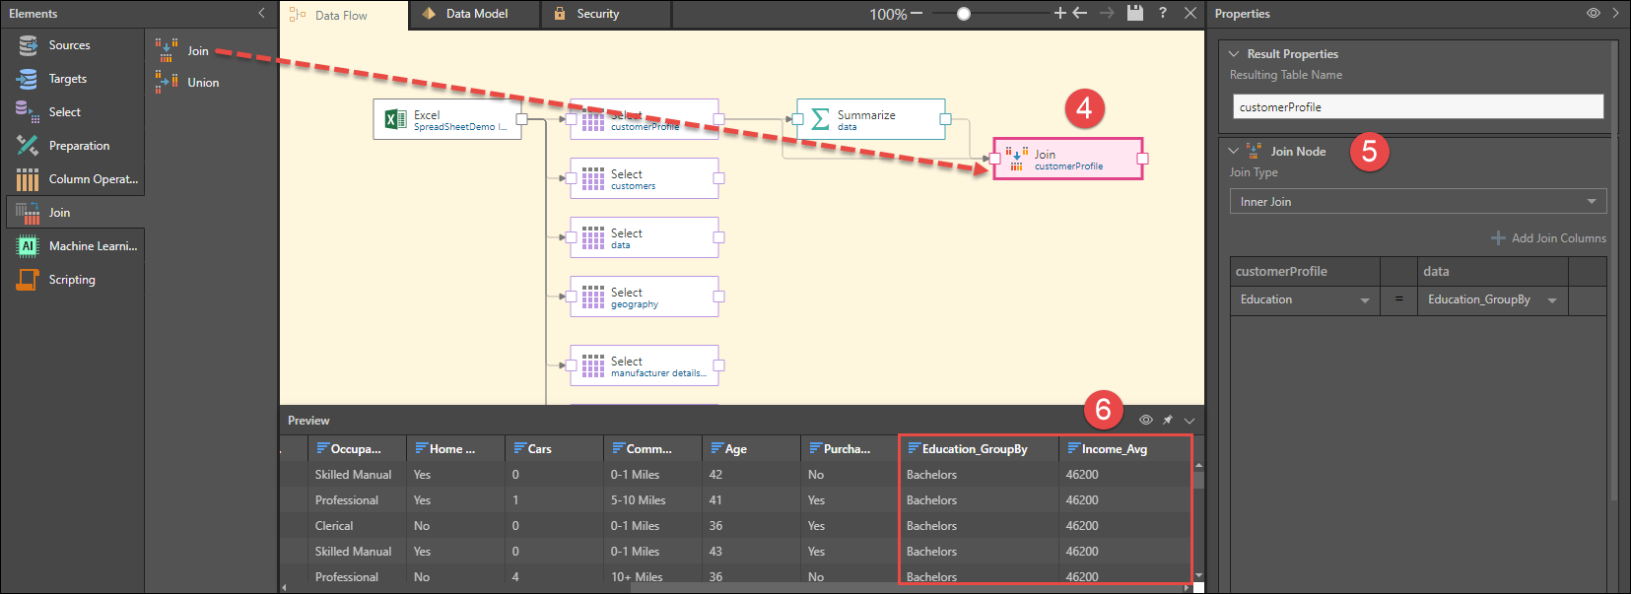The width and height of the screenshot is (1631, 594).
Task: Open the Scripting element category
Action: click(x=71, y=280)
